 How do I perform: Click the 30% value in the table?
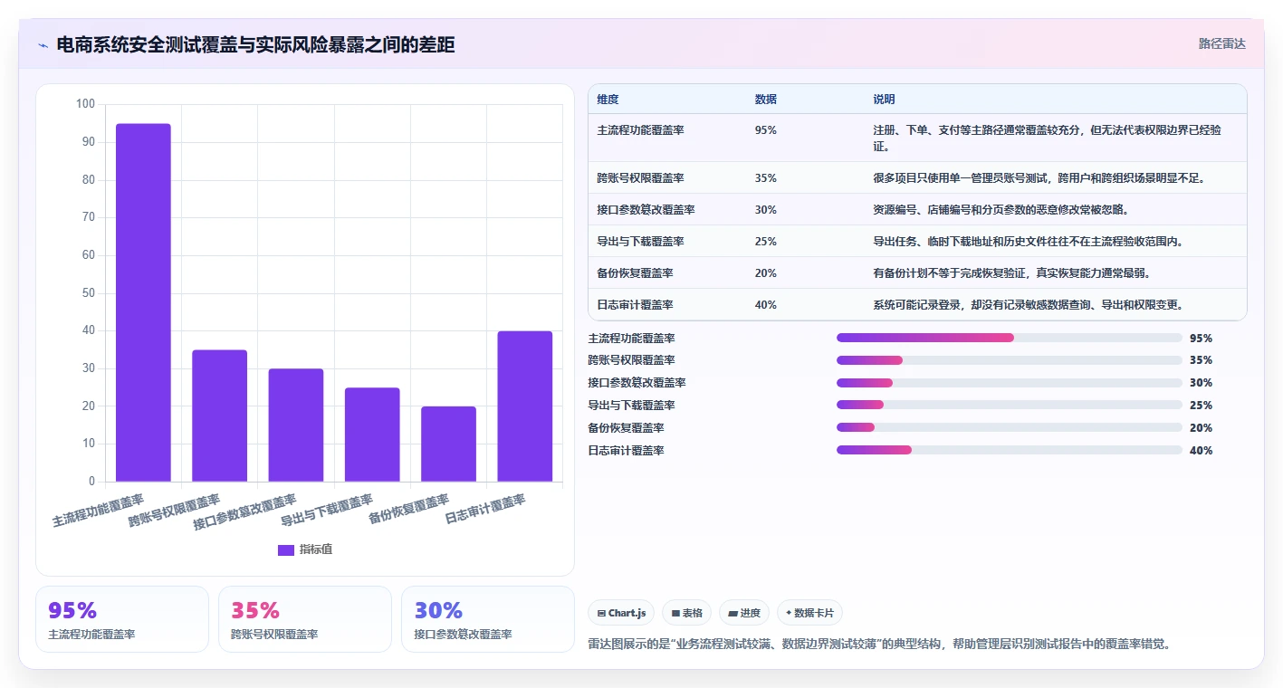point(765,210)
